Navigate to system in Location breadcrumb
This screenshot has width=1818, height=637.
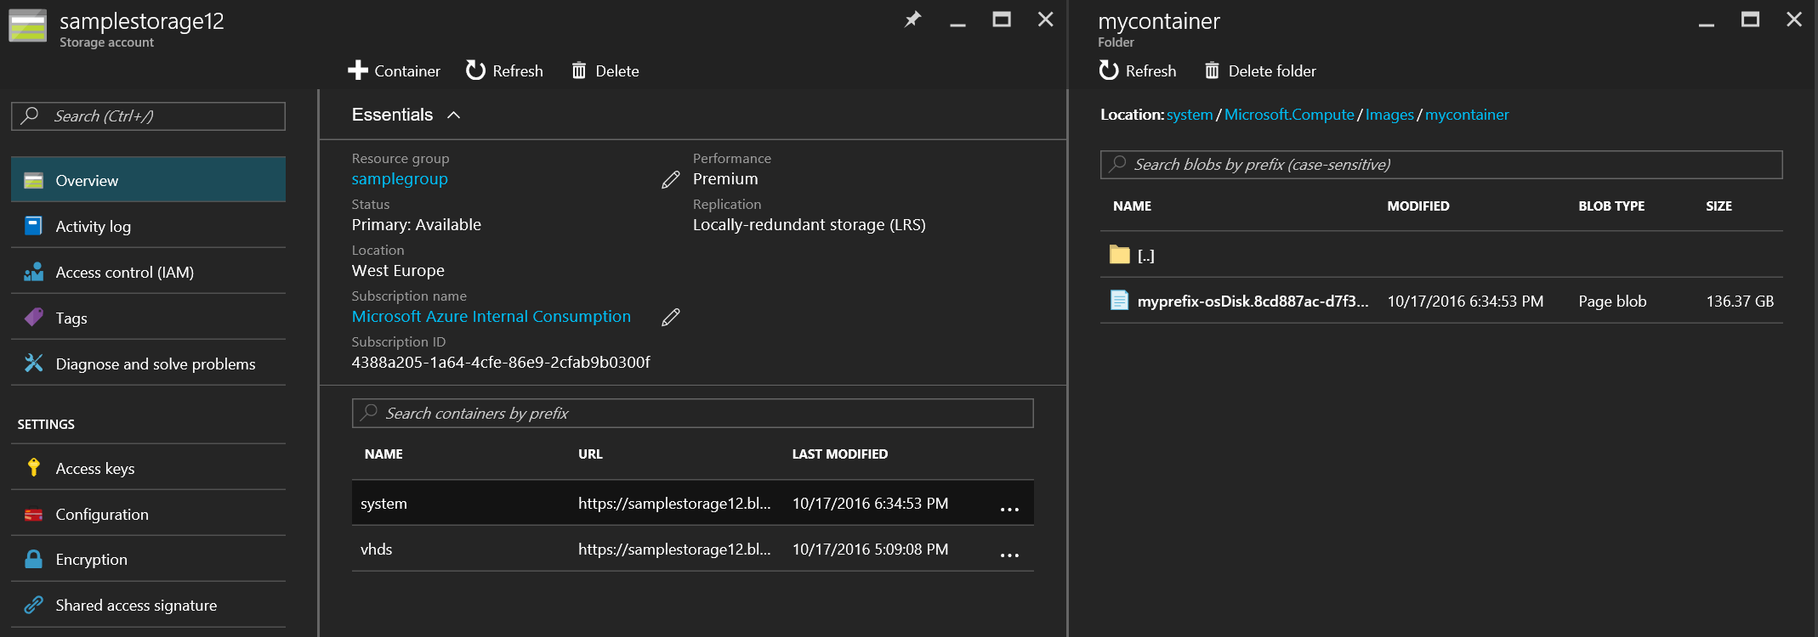pos(1190,115)
